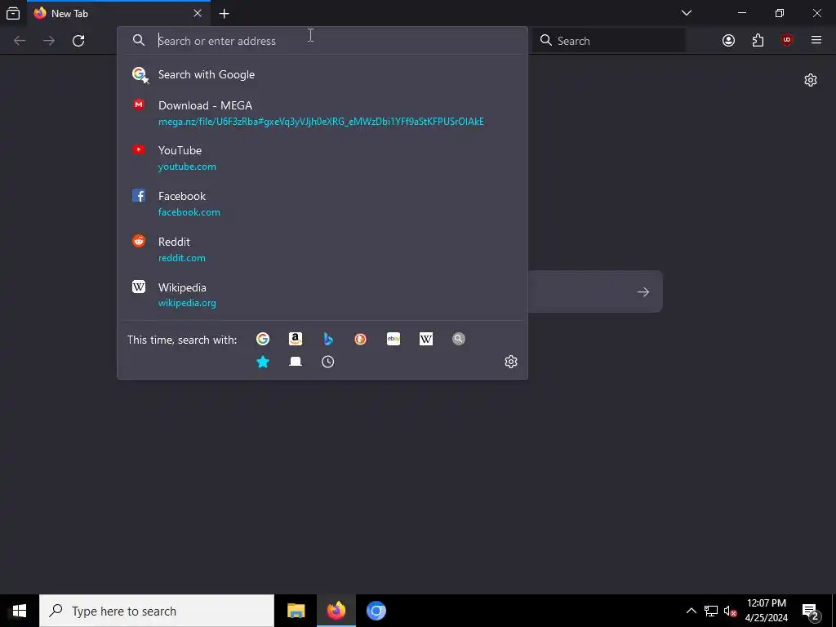Open the Facebook suggestion

322,203
